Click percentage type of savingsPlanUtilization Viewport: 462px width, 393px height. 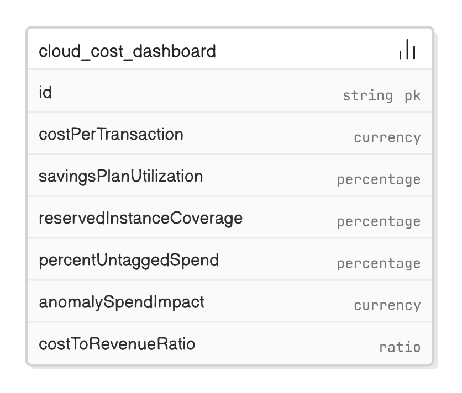point(379,180)
